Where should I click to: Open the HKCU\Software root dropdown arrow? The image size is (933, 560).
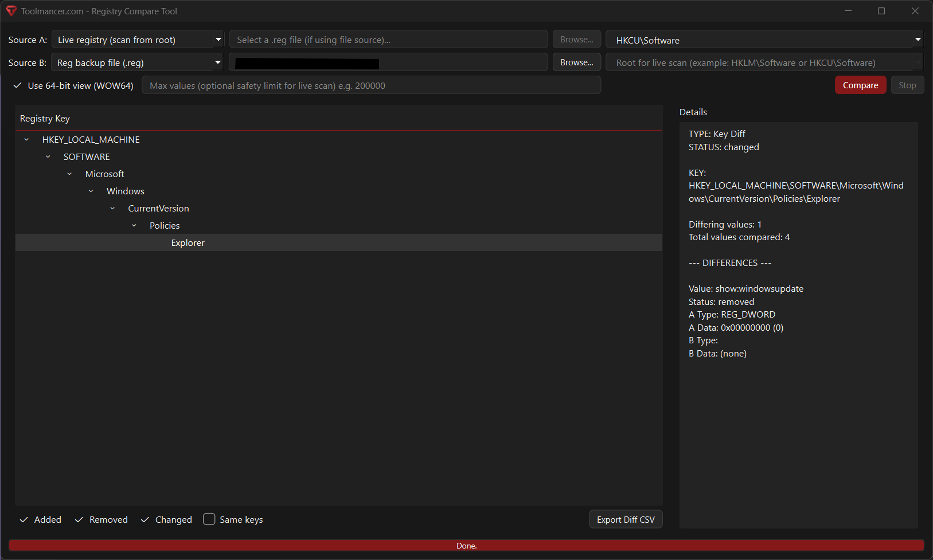(x=918, y=40)
